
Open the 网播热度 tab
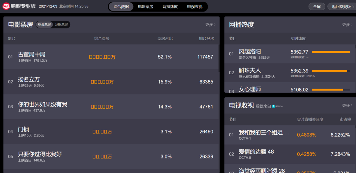(x=170, y=7)
